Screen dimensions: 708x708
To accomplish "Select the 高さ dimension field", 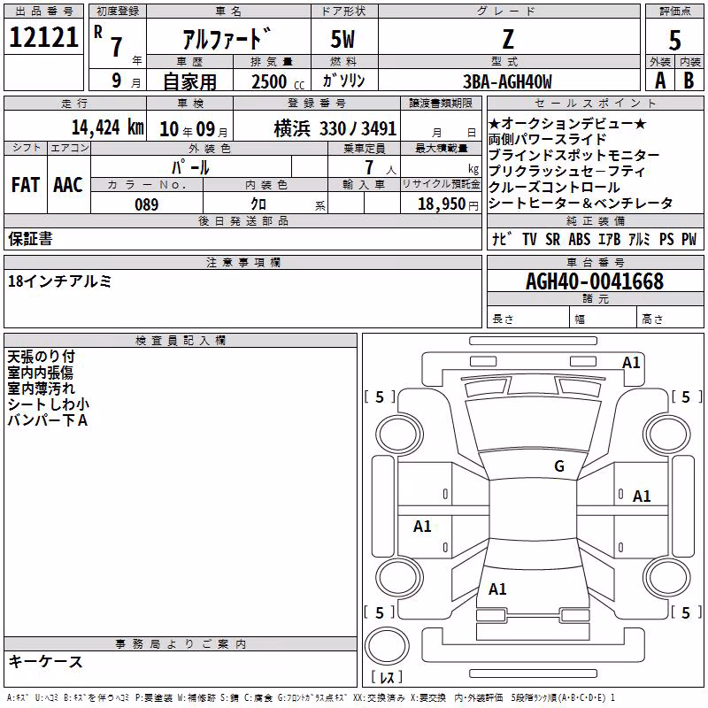I will click(671, 319).
